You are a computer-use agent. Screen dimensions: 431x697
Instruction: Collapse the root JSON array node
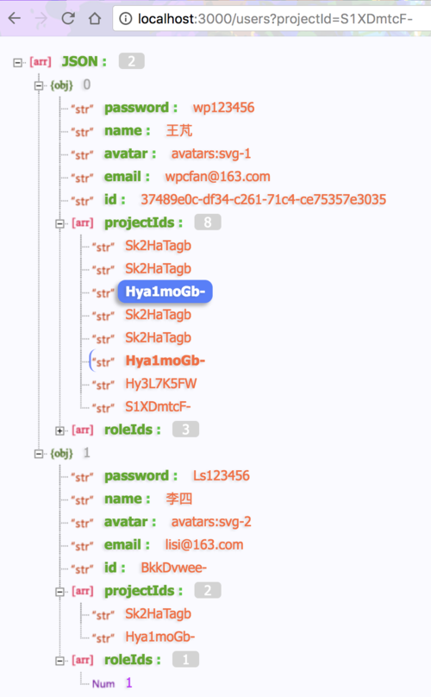point(17,62)
